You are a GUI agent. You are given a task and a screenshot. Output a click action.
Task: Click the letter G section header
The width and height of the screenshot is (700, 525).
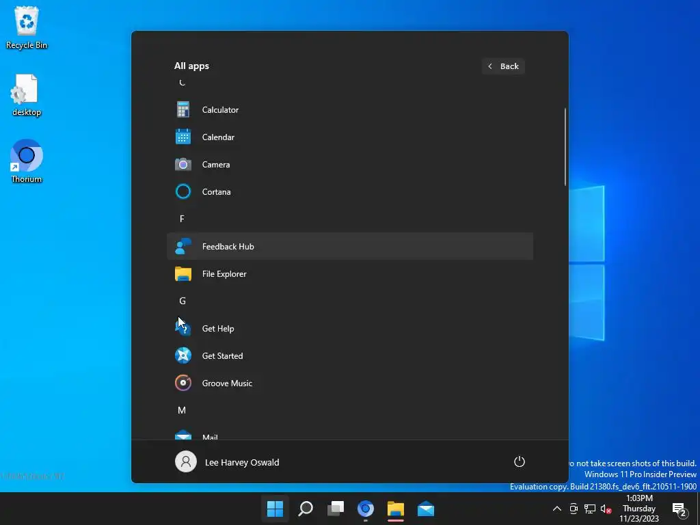(182, 301)
